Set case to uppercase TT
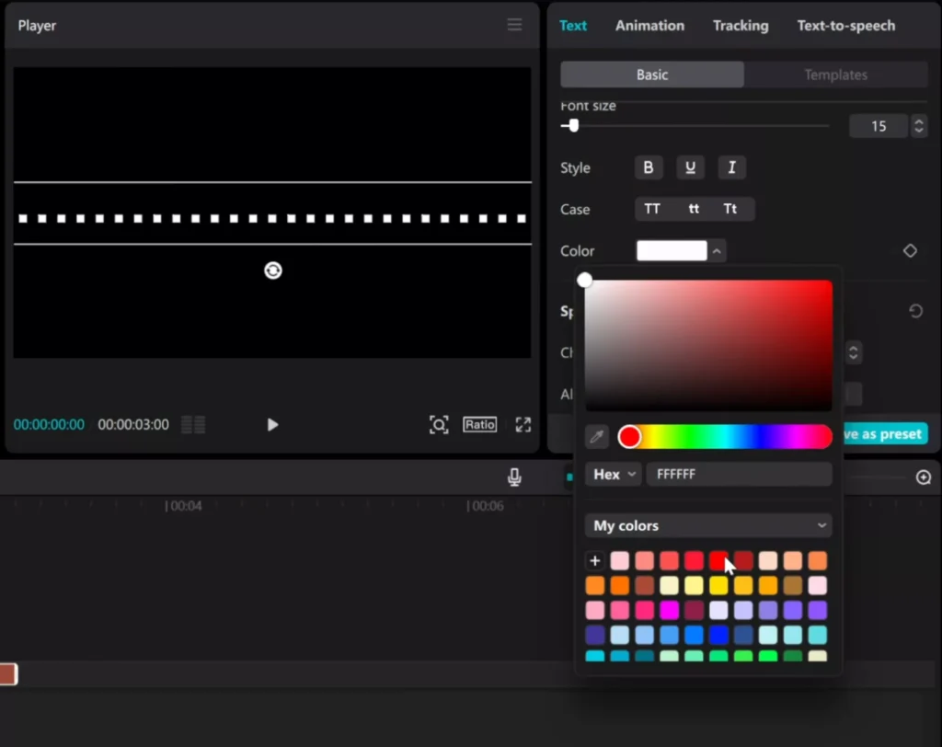Viewport: 942px width, 747px height. point(652,209)
